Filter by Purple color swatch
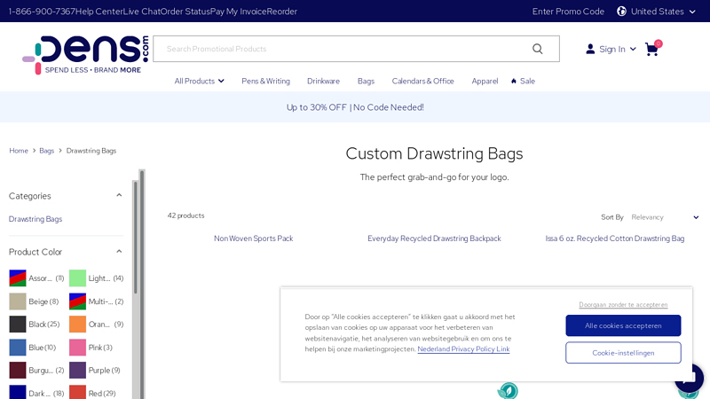710x399 pixels. (x=77, y=370)
